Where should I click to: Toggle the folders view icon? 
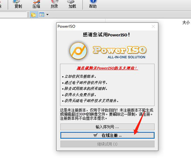[x=33, y=15]
